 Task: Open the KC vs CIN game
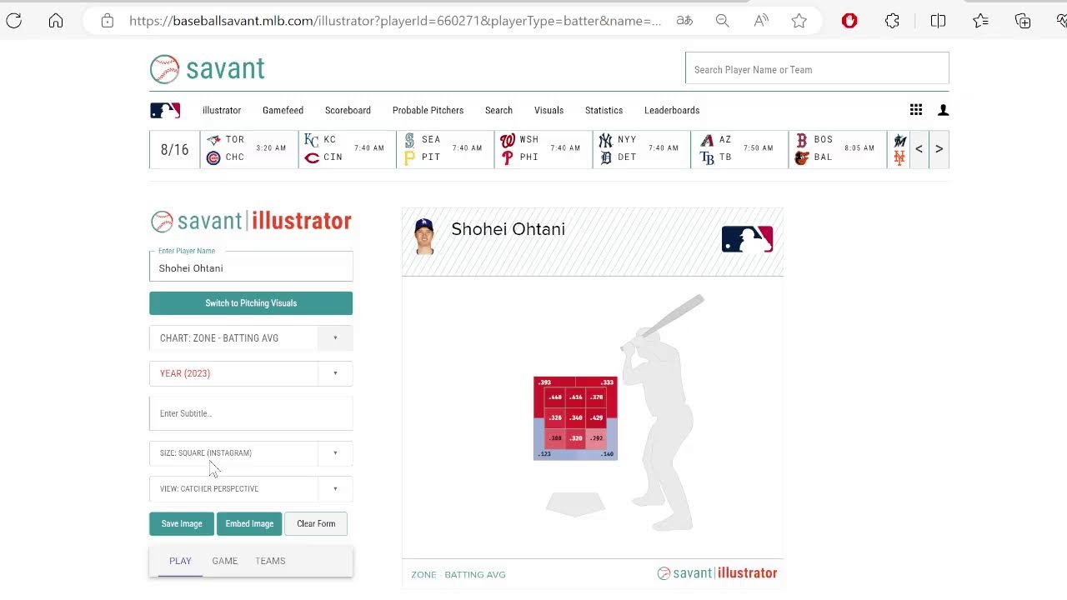348,149
